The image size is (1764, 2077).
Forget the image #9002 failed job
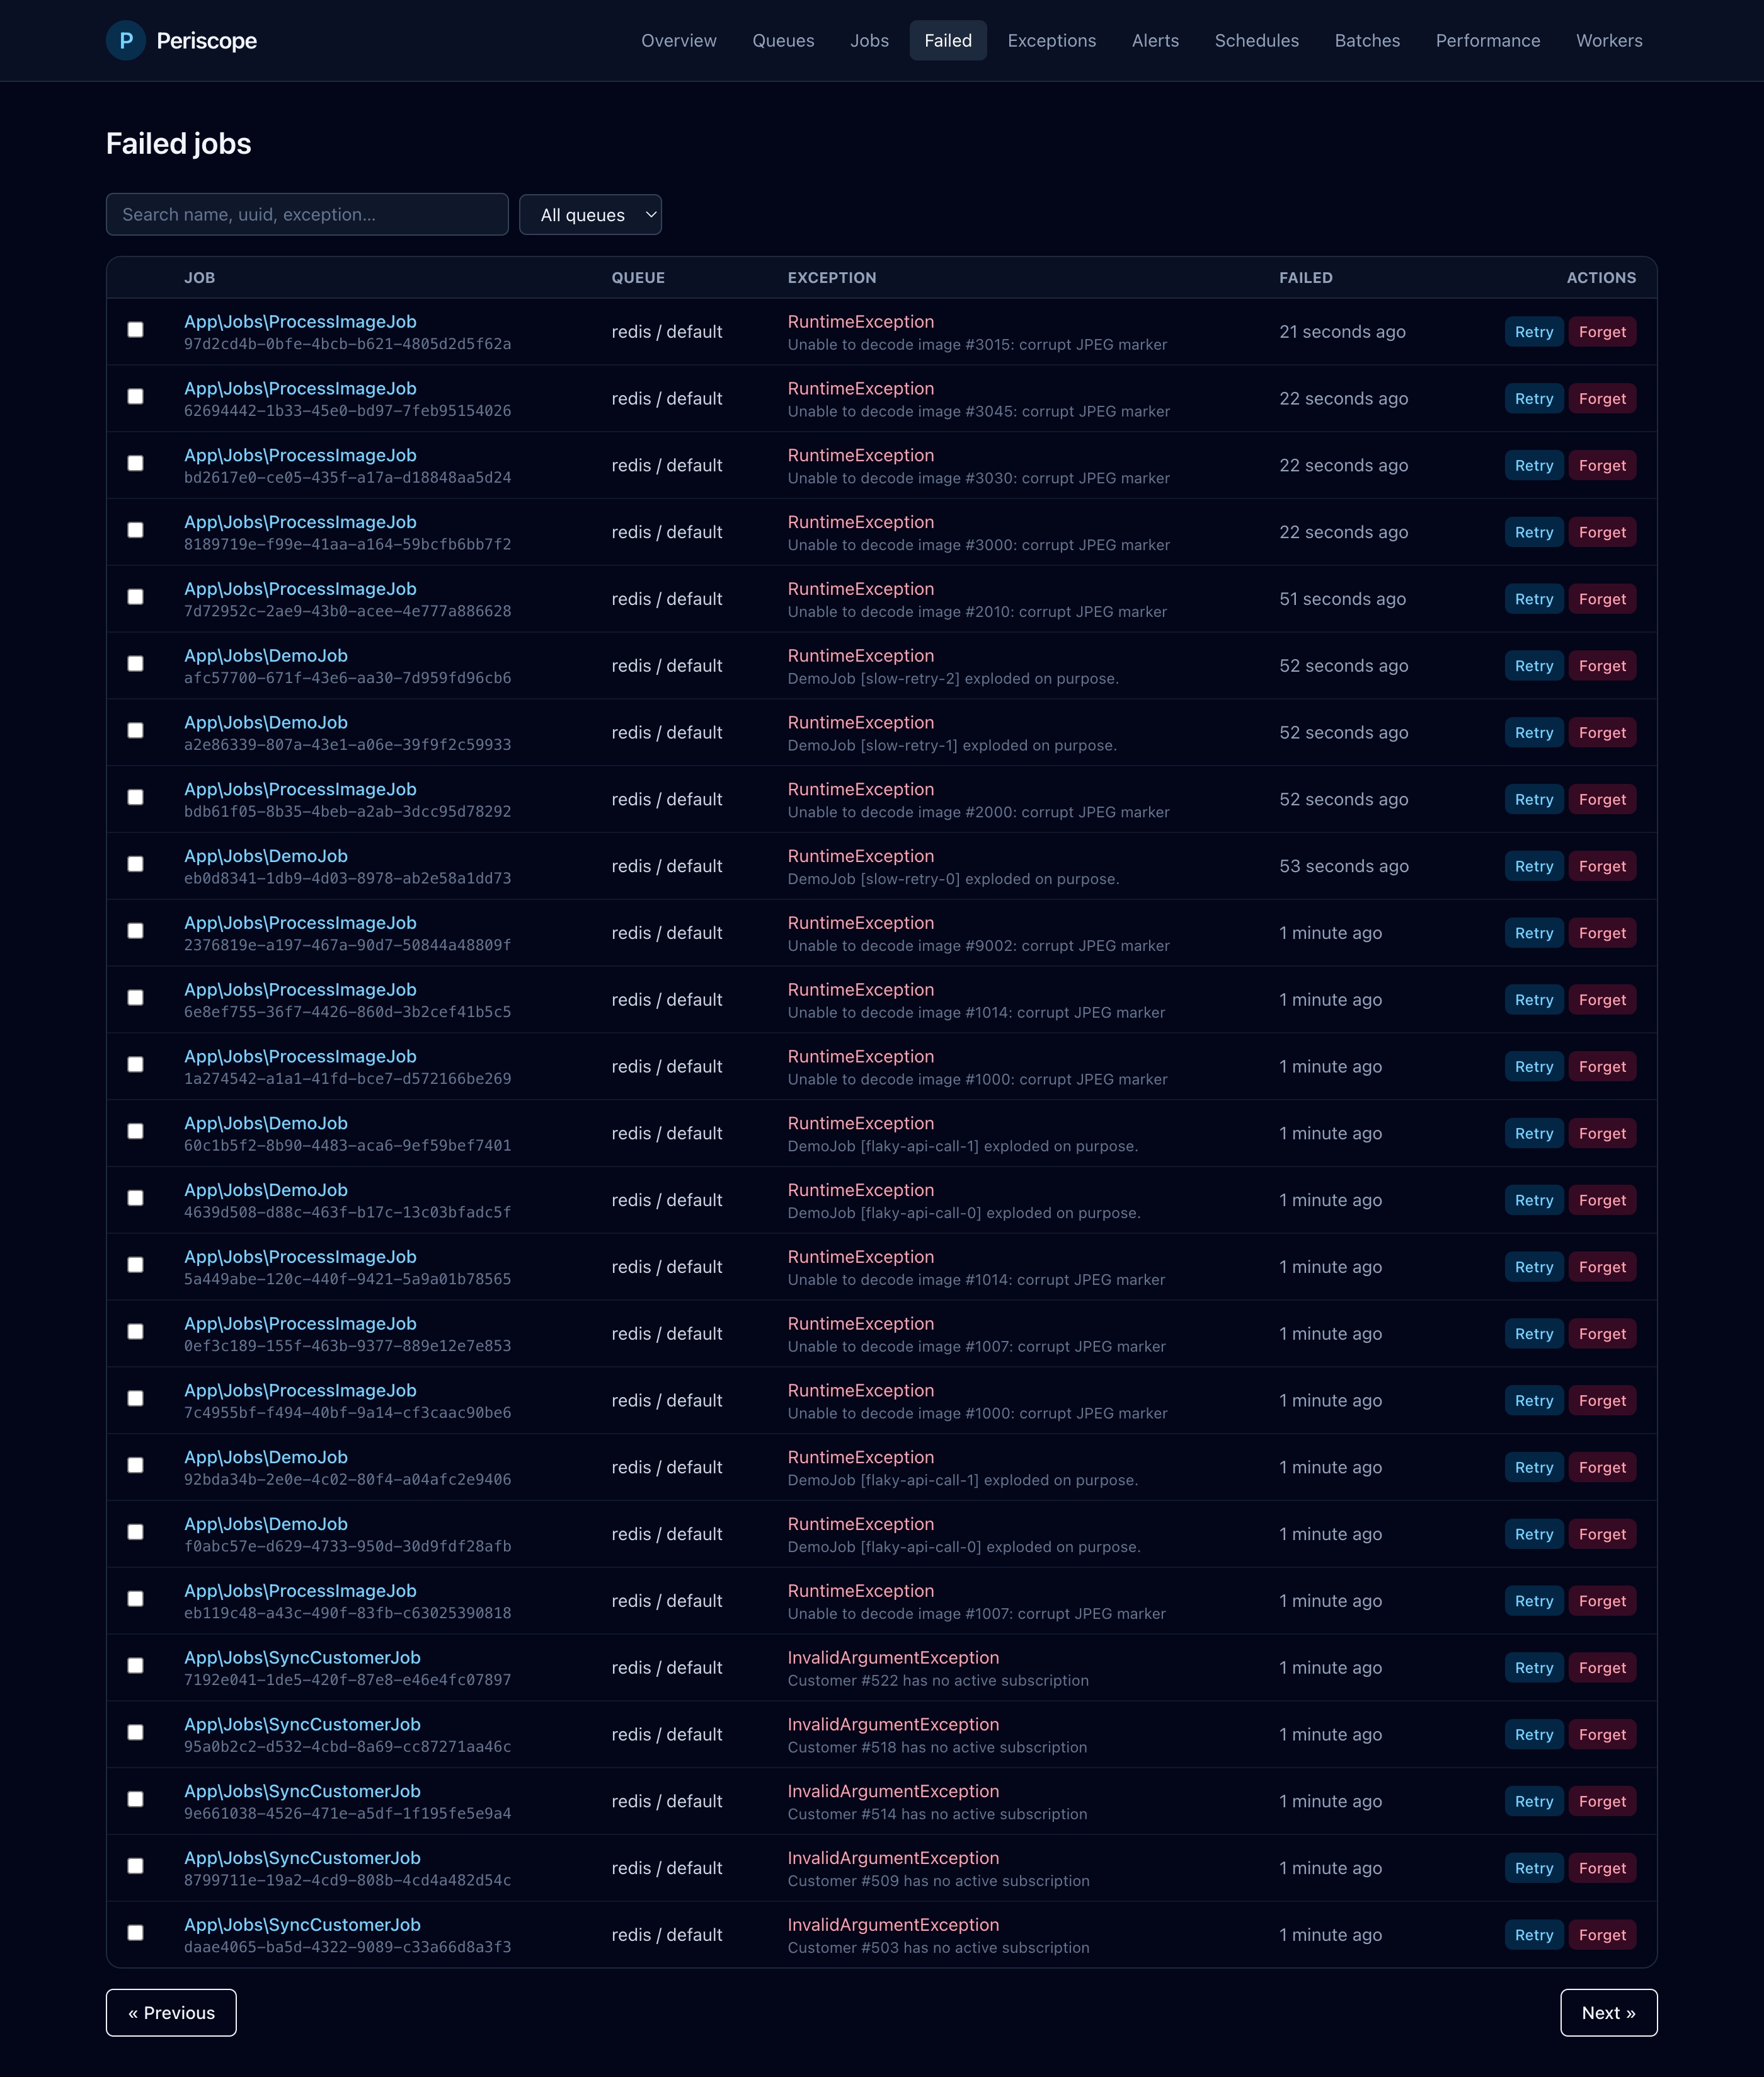click(1602, 933)
